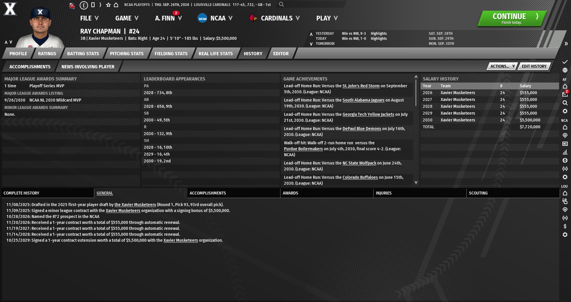Click the globe icon in right sidebar
Screen dimensions: 571x302
(565, 70)
